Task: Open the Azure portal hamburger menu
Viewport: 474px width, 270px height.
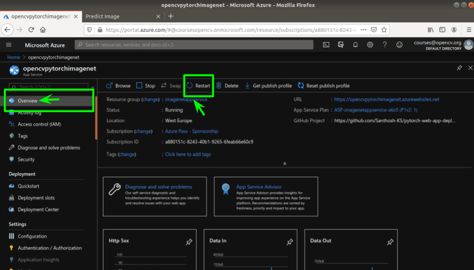Action: tap(9, 45)
